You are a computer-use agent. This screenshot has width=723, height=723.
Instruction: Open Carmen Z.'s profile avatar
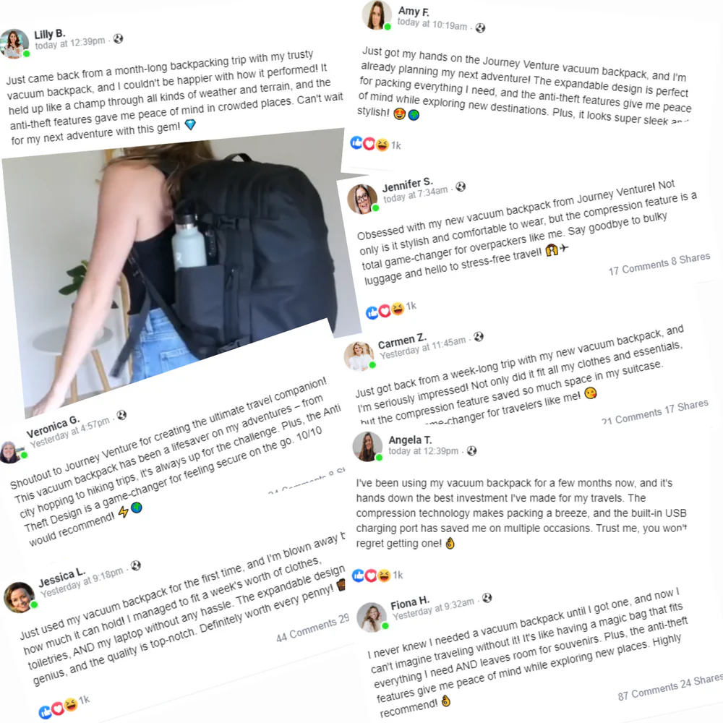click(x=359, y=356)
